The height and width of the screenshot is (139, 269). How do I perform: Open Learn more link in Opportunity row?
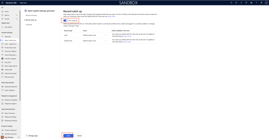[127, 42]
